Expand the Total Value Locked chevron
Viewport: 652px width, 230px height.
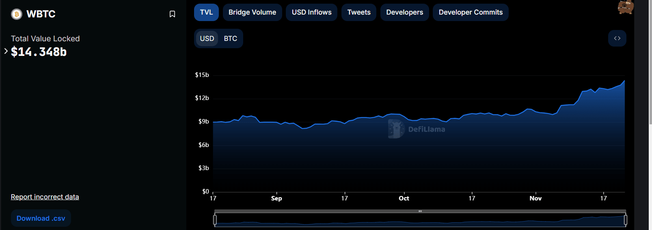(x=6, y=51)
